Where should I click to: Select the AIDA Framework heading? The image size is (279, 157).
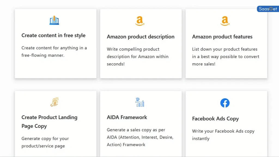(x=127, y=117)
